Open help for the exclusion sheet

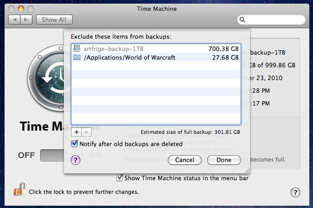tap(75, 160)
